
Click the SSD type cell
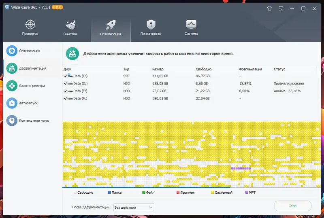pyautogui.click(x=126, y=76)
